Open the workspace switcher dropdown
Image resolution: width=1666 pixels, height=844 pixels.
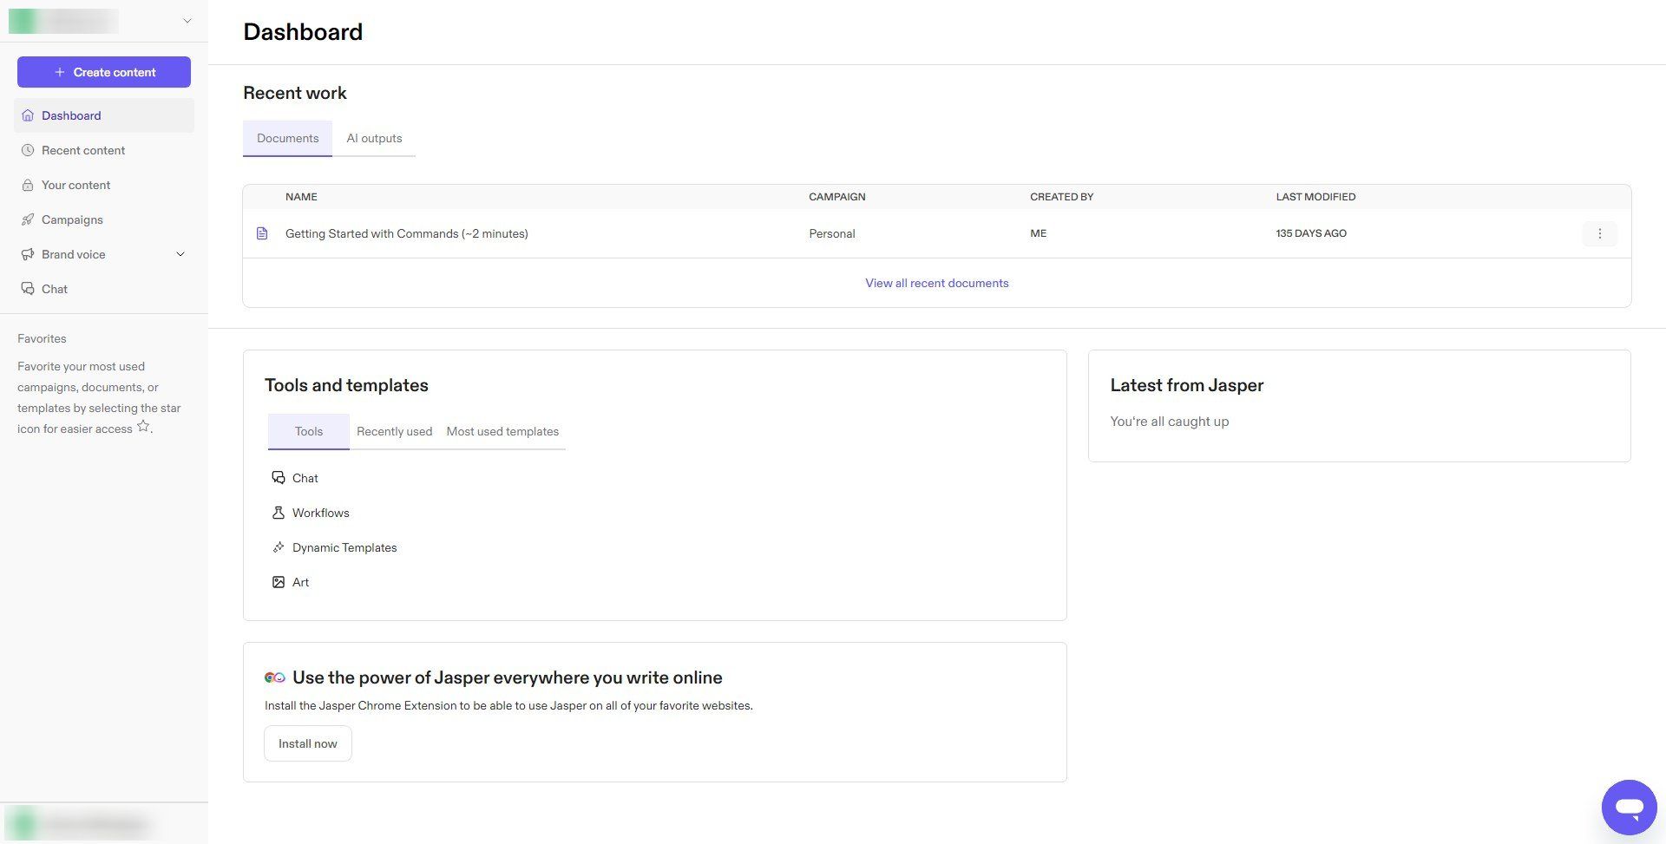[187, 21]
